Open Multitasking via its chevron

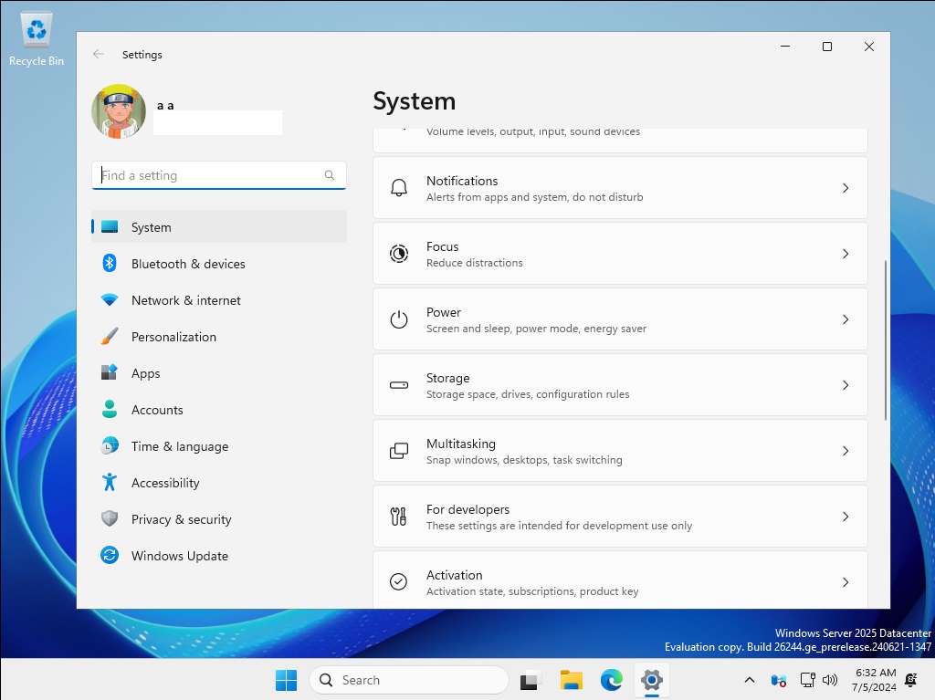click(x=846, y=451)
